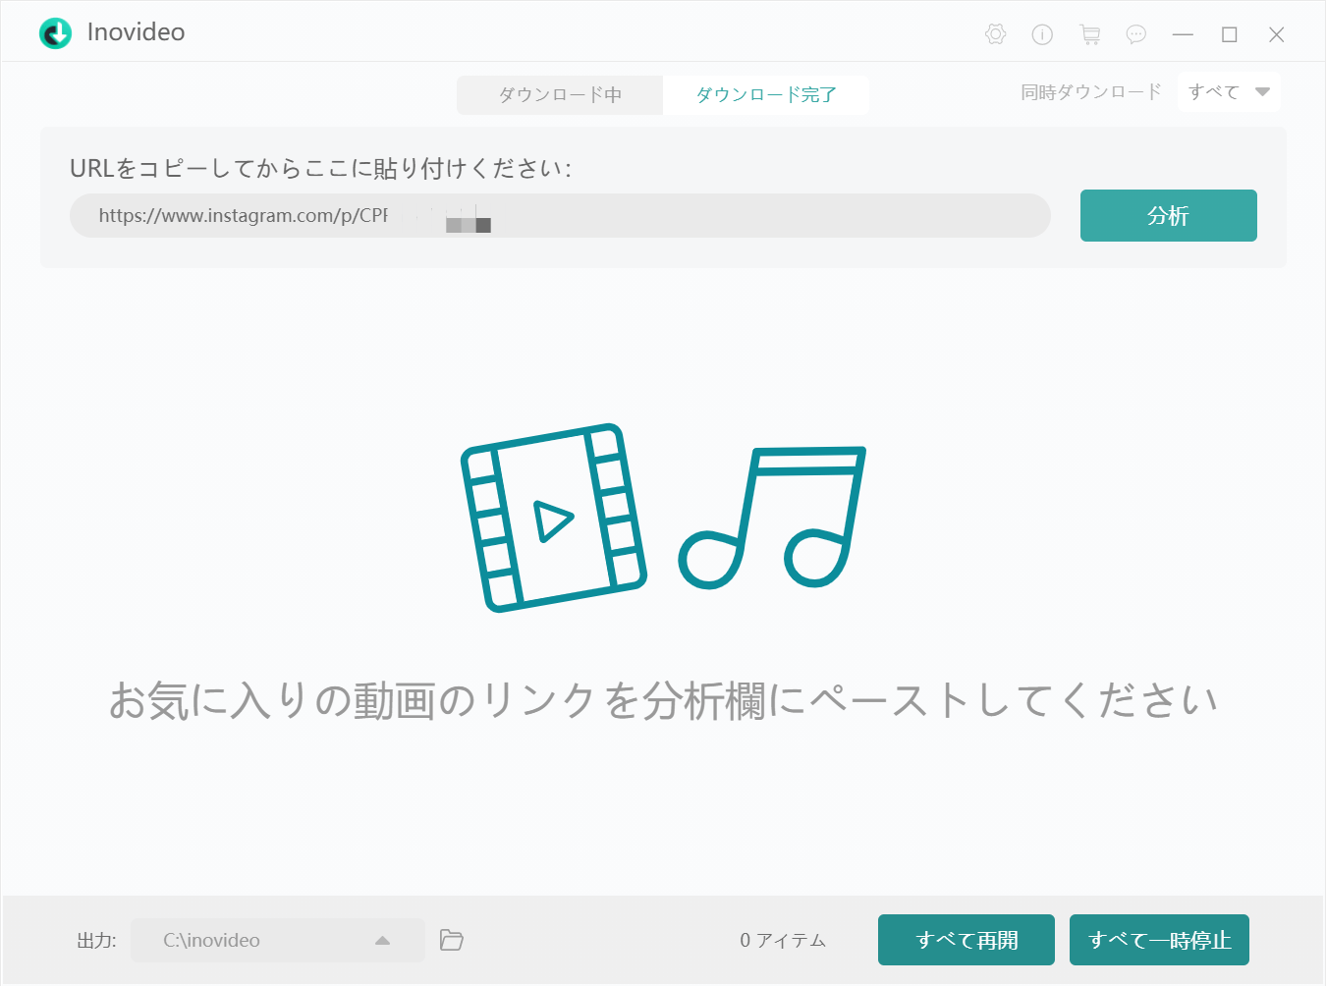Open the settings gear icon
This screenshot has width=1326, height=986.
pyautogui.click(x=994, y=33)
